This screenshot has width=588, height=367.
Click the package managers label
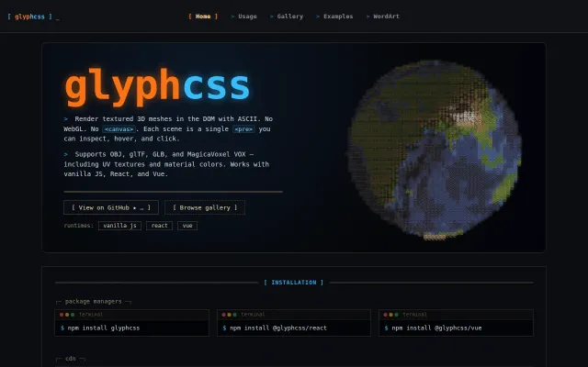(94, 302)
